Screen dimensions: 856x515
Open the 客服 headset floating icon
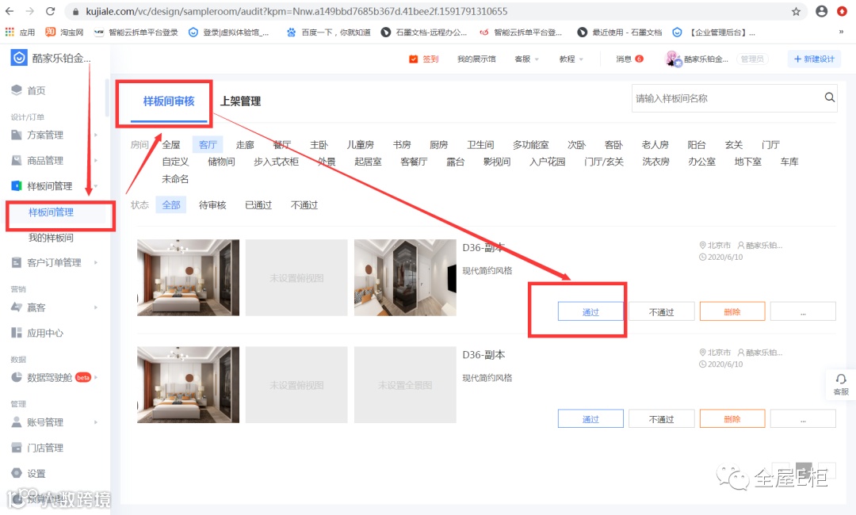pyautogui.click(x=841, y=380)
